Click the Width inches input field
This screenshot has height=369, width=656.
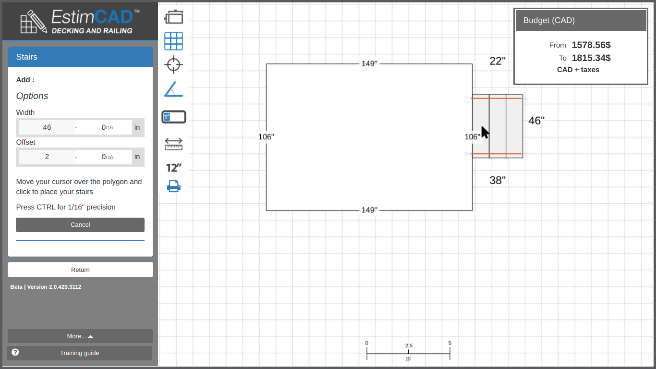pyautogui.click(x=47, y=127)
